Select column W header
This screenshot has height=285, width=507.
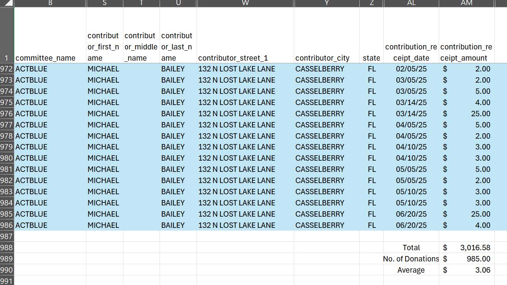click(x=246, y=3)
